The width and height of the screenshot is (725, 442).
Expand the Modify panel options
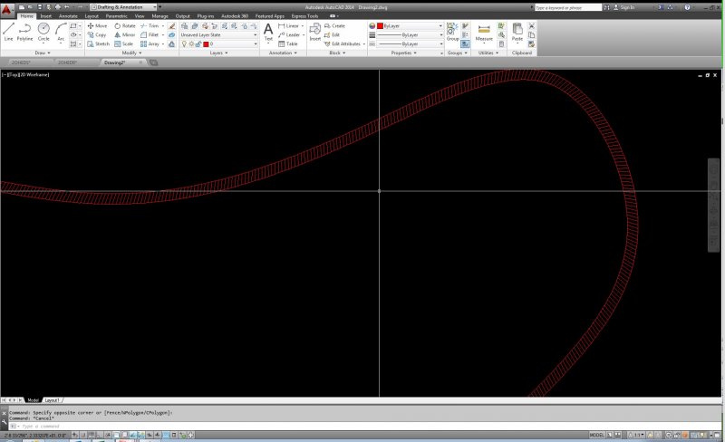[x=132, y=53]
